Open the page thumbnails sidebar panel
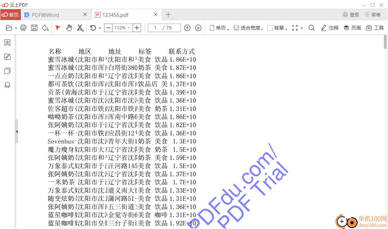The image size is (388, 229). coord(7,71)
